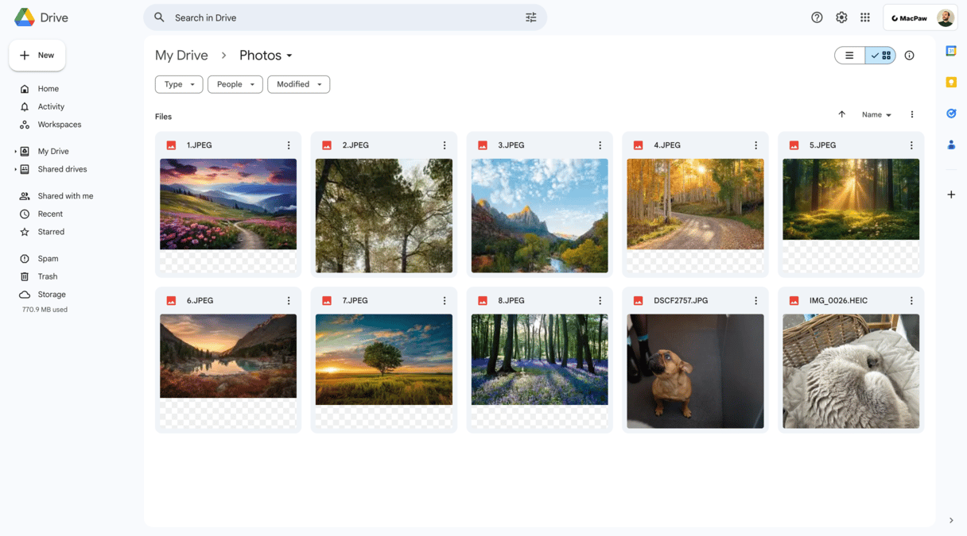Open the three-dot menu for 3.JPEG

pyautogui.click(x=600, y=145)
